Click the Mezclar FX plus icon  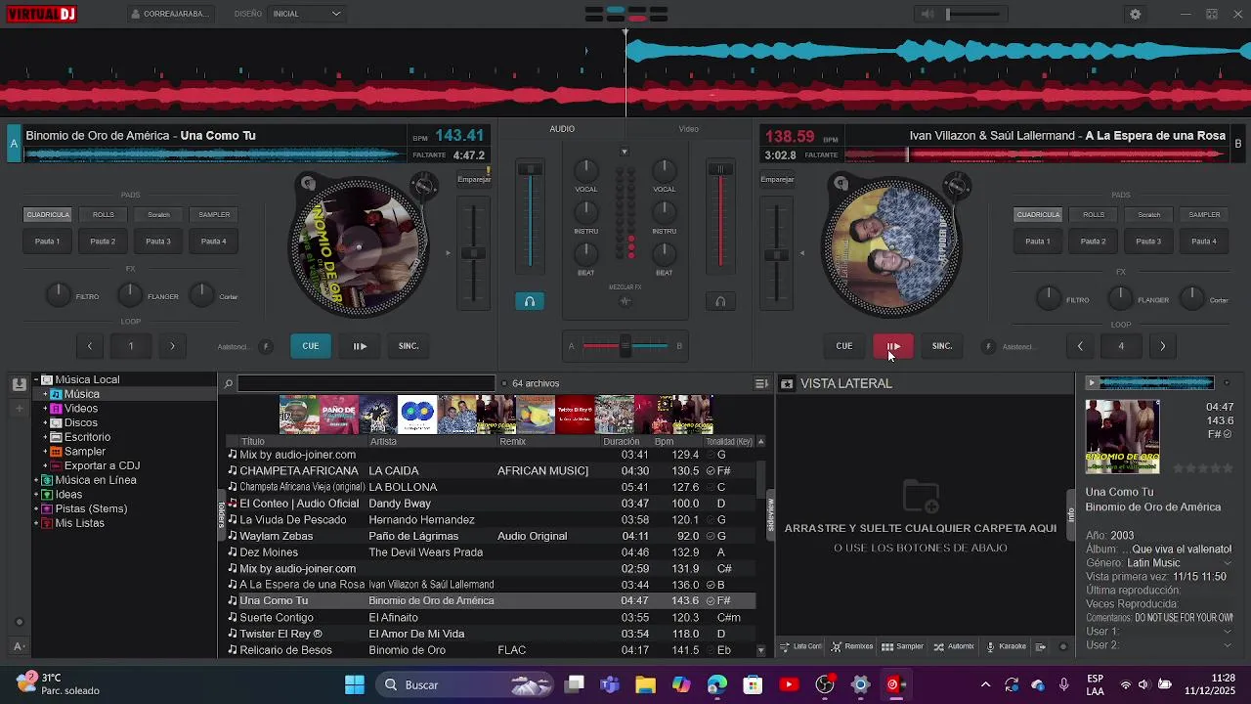625,301
